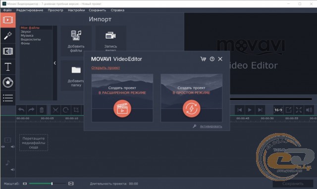Image resolution: width=317 pixels, height=189 pixels.
Task: Click the Add files icon tile
Action: 76,41
